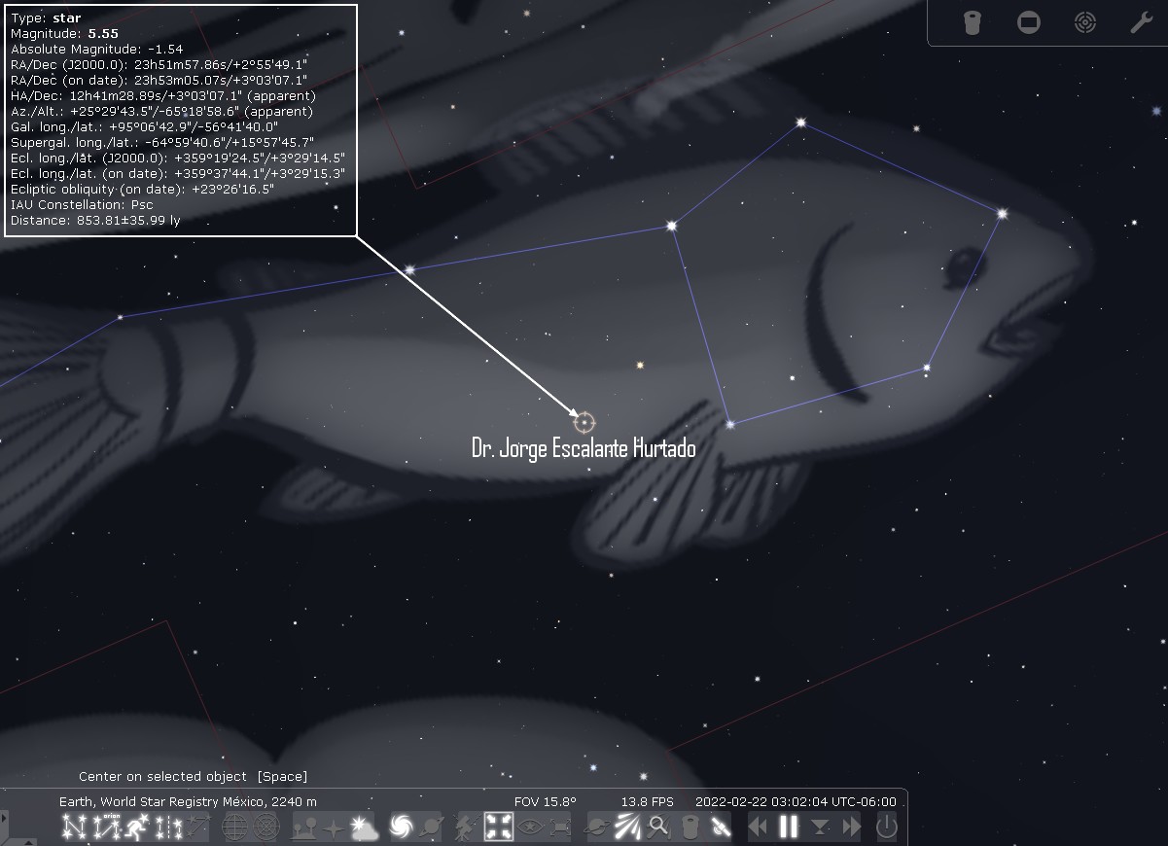Toggle constellation boundaries icon
This screenshot has height=846, width=1168.
(x=169, y=828)
